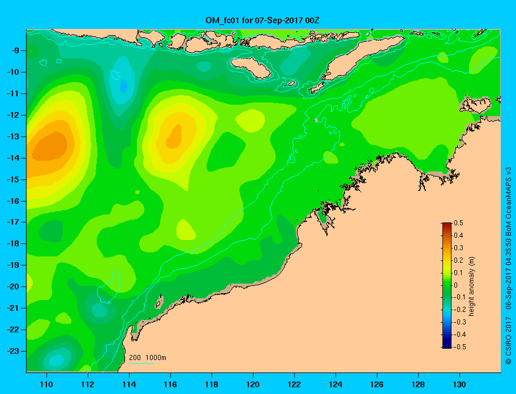Click latitude axis label -11
The height and width of the screenshot is (394, 516).
point(12,93)
